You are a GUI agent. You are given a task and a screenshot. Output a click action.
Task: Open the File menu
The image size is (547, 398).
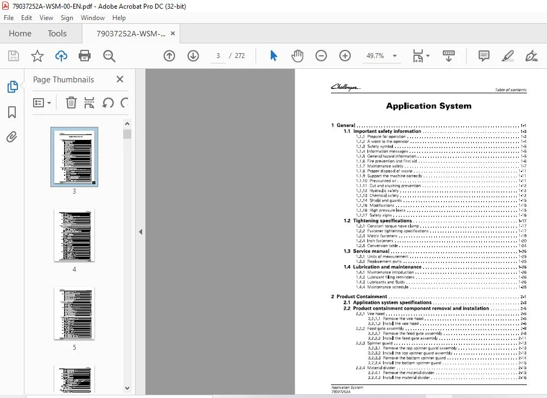(x=9, y=18)
